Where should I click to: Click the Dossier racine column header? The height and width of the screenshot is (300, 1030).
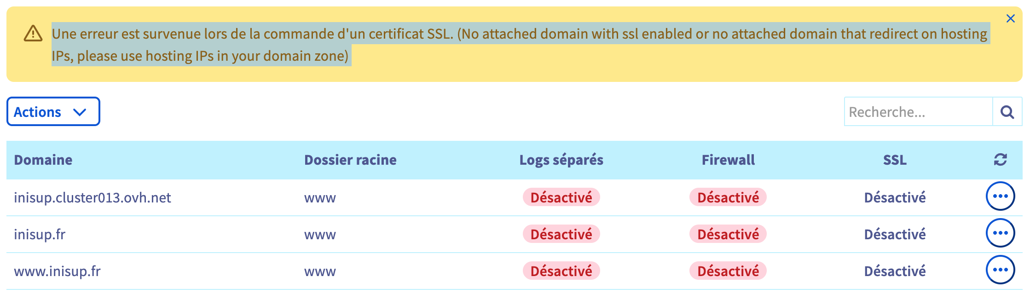coord(350,160)
